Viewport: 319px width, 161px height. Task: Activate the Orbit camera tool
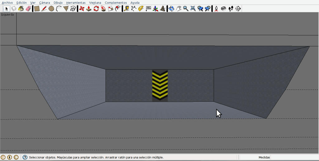pos(171,8)
